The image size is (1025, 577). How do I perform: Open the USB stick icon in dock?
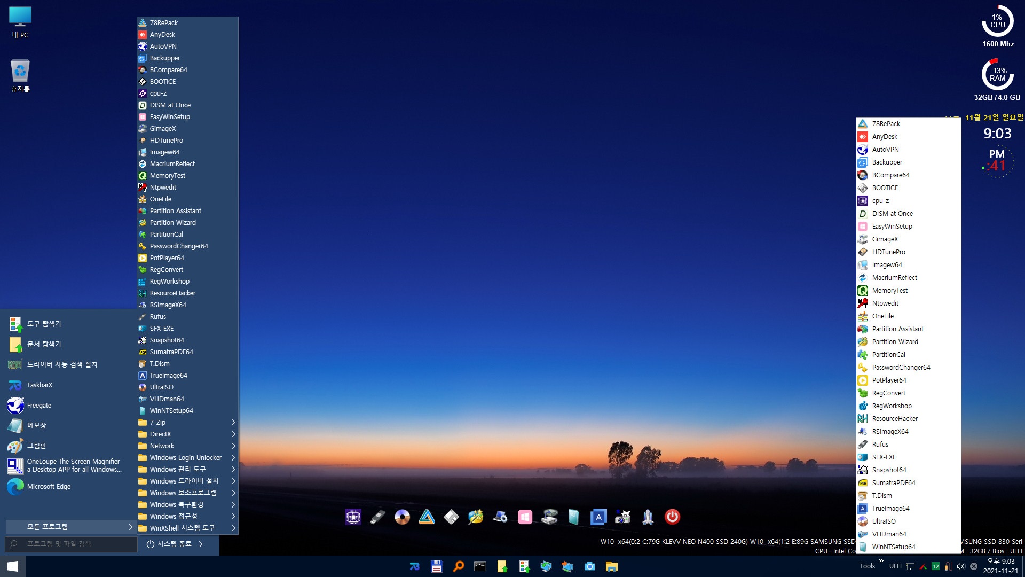tap(377, 517)
